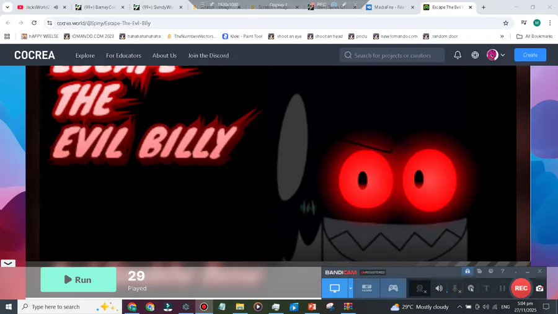Open PowerPoint from taskbar

[x=312, y=307]
